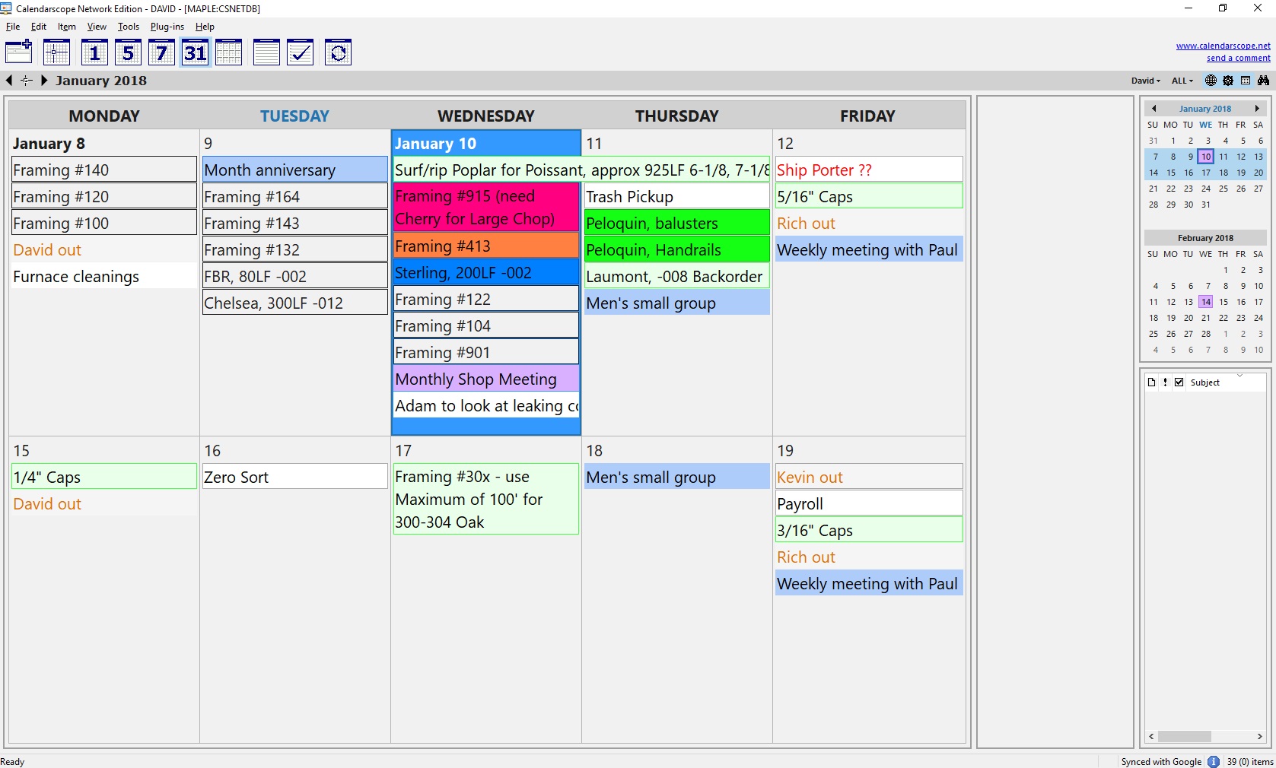Select Ship Porter ?? event
The width and height of the screenshot is (1276, 768).
[868, 170]
